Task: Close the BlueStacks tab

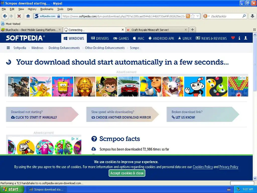Action: pyautogui.click(x=60, y=30)
